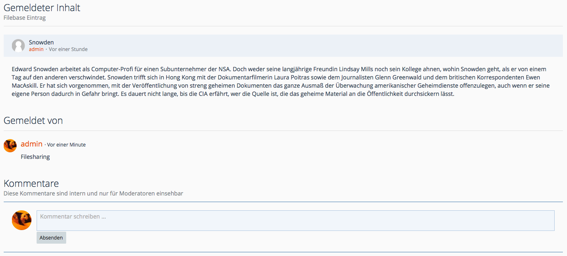Click the 'Gemeldet von' heading
This screenshot has width=567, height=256.
pyautogui.click(x=33, y=121)
